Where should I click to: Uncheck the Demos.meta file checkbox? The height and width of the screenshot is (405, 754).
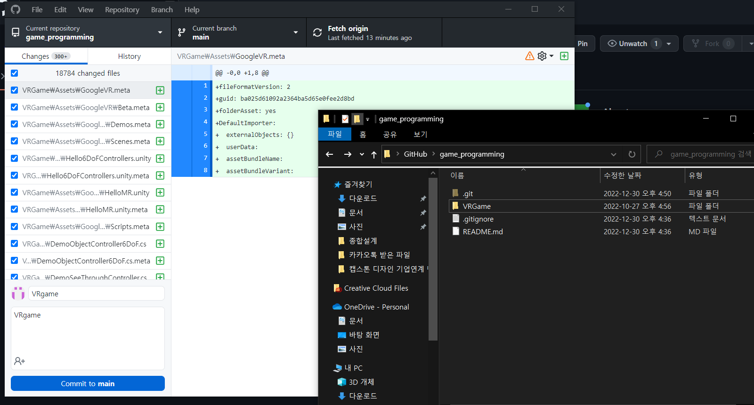pyautogui.click(x=14, y=124)
